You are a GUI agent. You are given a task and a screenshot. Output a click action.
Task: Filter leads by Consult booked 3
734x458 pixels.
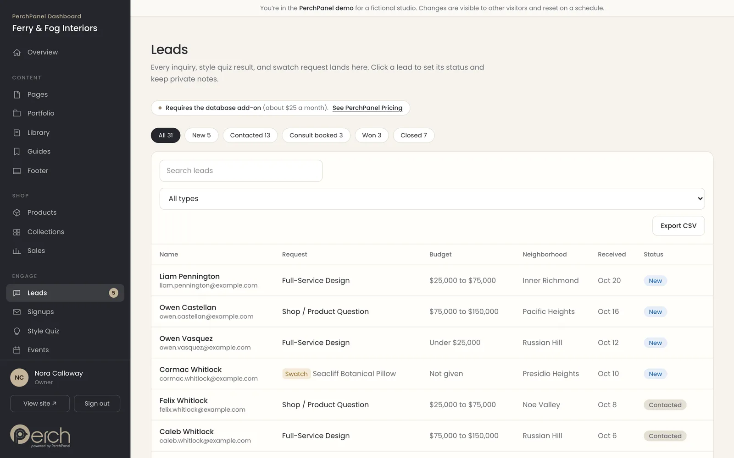tap(316, 135)
